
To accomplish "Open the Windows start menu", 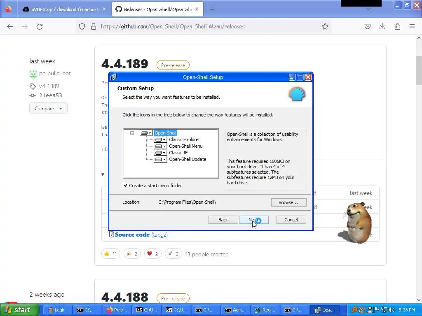I will [19, 310].
